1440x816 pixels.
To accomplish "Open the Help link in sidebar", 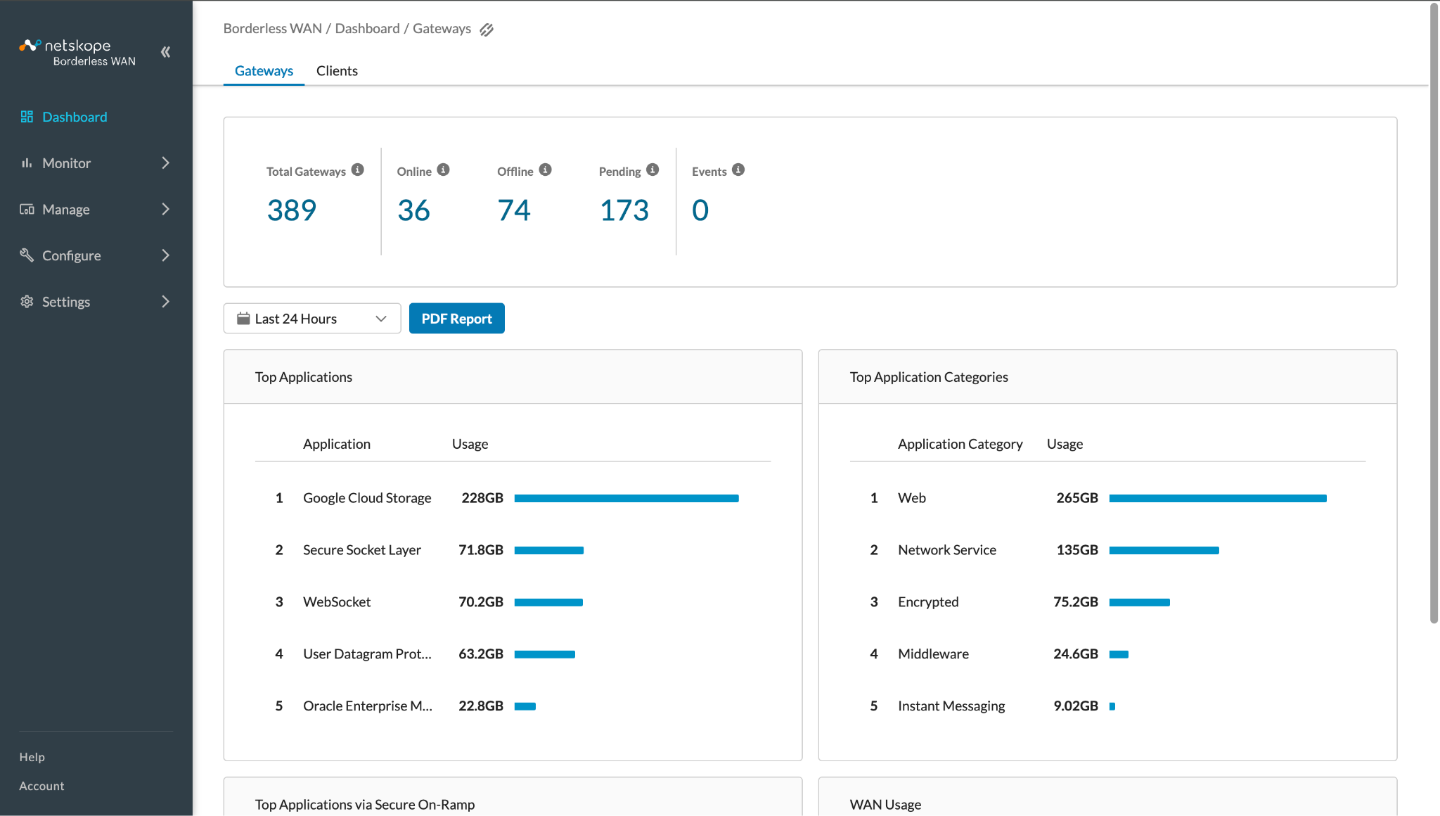I will pos(32,757).
